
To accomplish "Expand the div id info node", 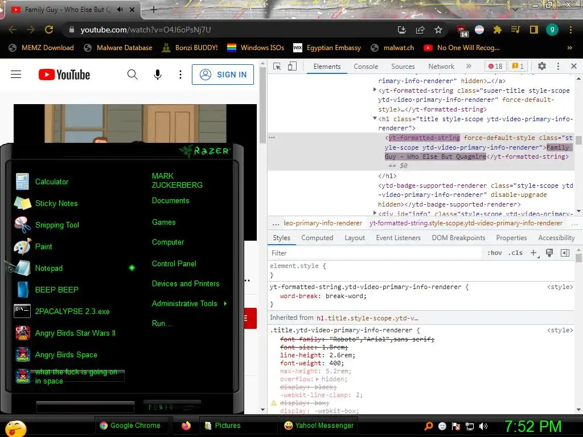I will [375, 213].
